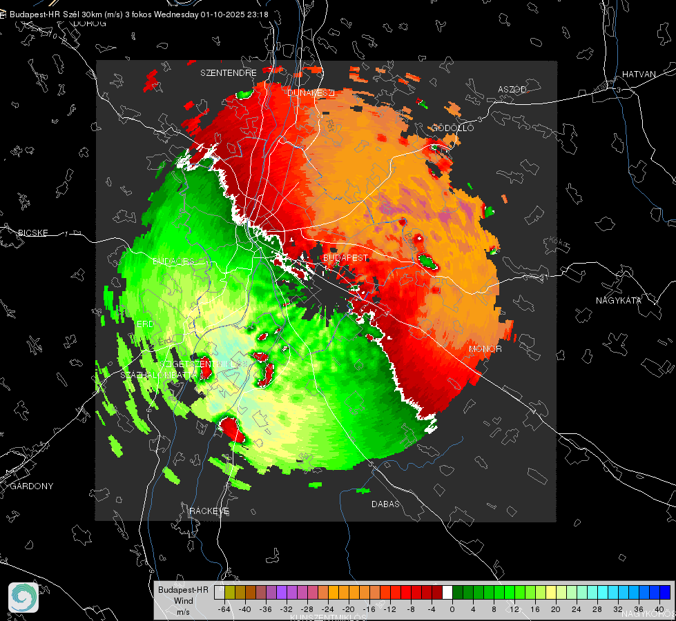Click the -12 legend tick label

(389, 609)
